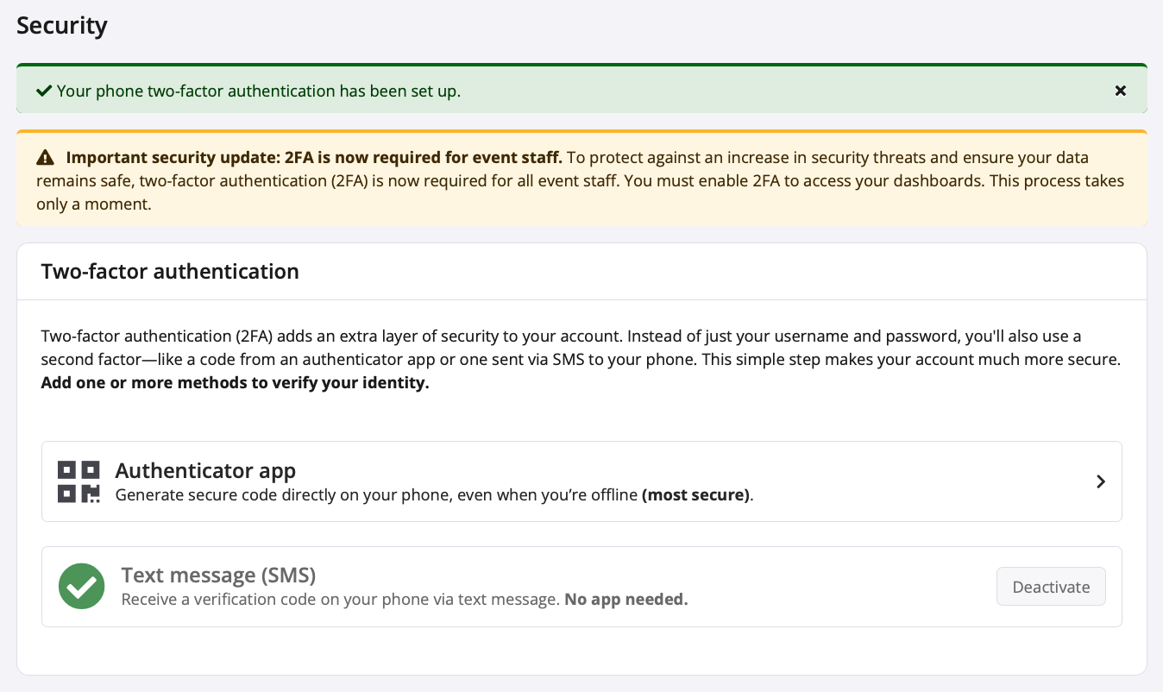Click the "Generate secure code" description line
The height and width of the screenshot is (692, 1163).
click(x=376, y=495)
